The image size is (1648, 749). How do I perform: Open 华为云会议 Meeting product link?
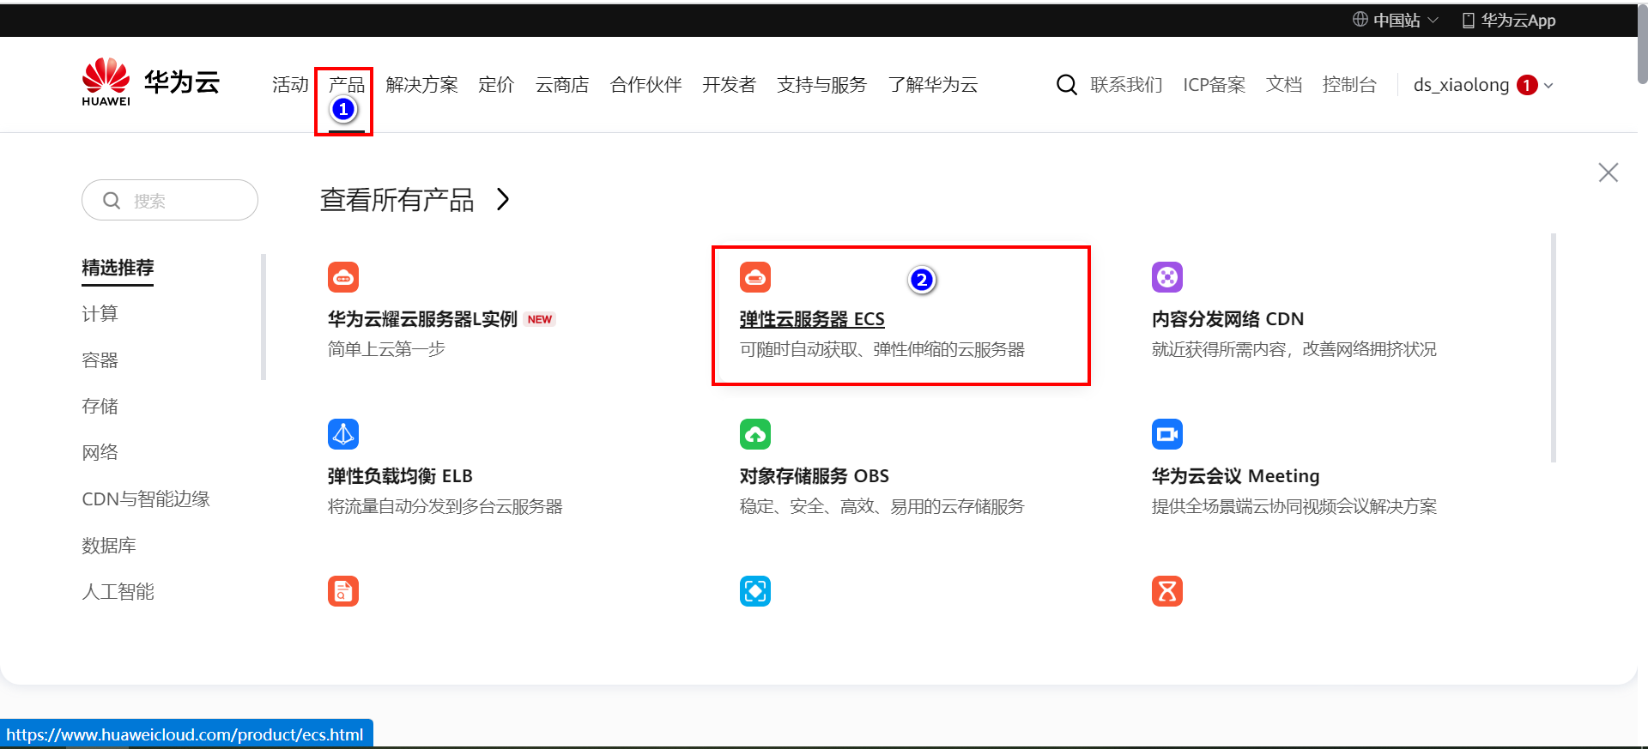(x=1236, y=476)
